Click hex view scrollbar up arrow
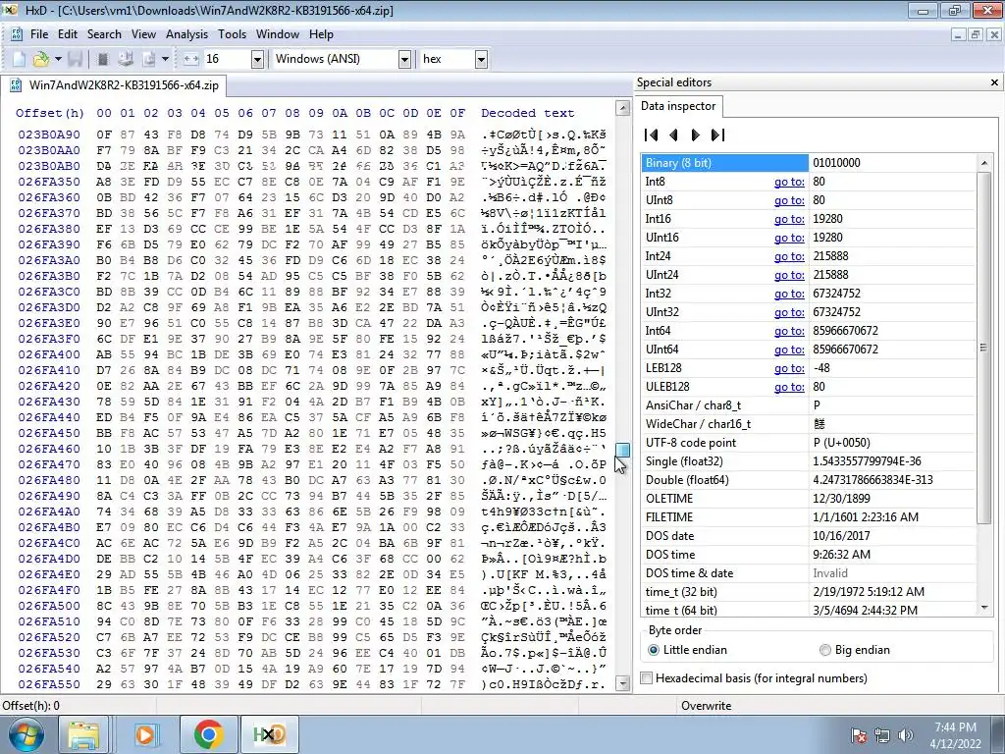The height and width of the screenshot is (754, 1005). (622, 108)
